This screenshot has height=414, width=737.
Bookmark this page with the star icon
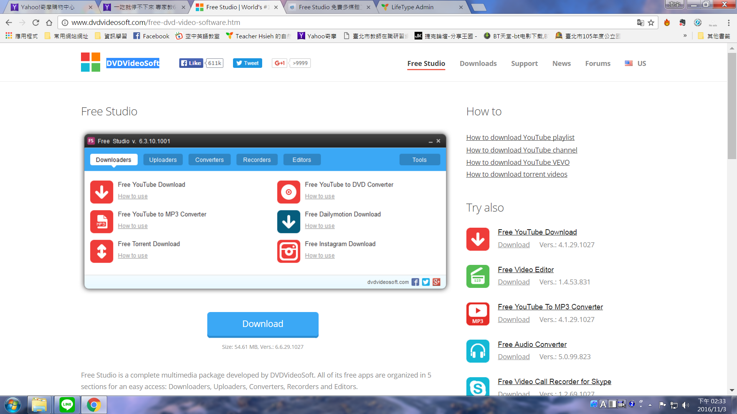coord(651,23)
